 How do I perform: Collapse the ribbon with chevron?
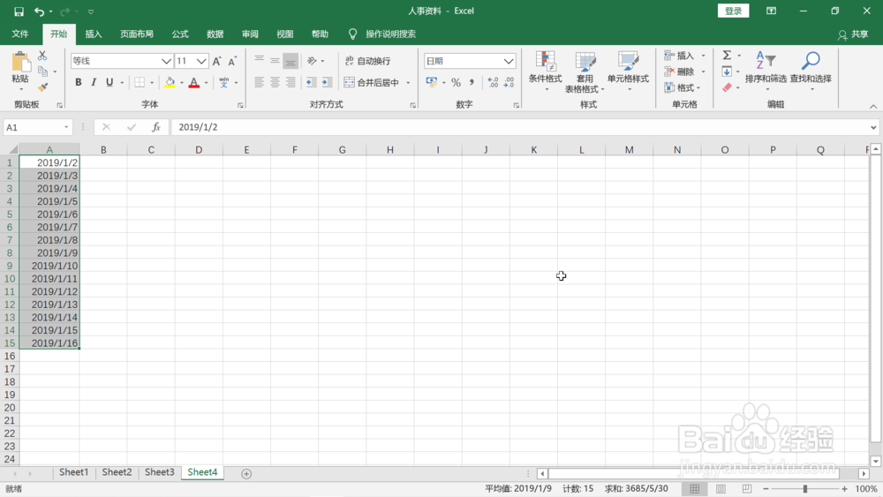click(873, 107)
